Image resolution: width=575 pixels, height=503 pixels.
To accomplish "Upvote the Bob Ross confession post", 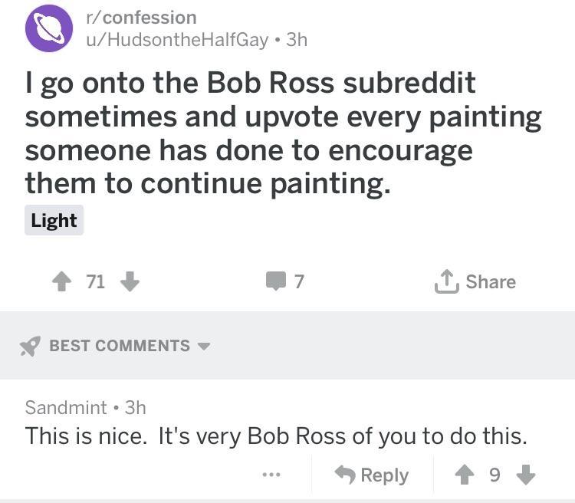I will [x=61, y=282].
